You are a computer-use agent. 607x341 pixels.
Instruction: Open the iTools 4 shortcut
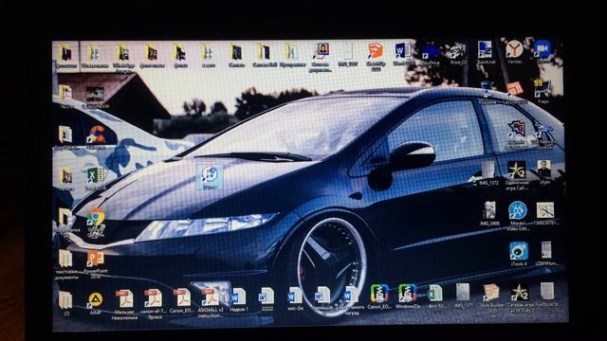[x=519, y=254]
